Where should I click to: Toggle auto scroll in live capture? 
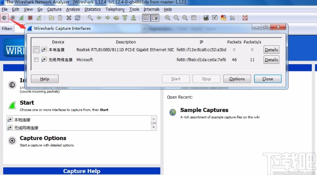click(x=155, y=18)
